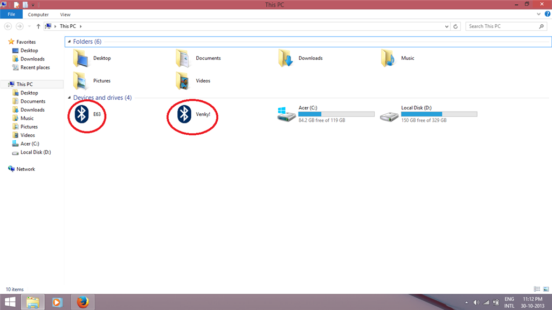Refresh the This PC view
Screen dimensions: 552x310
coord(456,26)
